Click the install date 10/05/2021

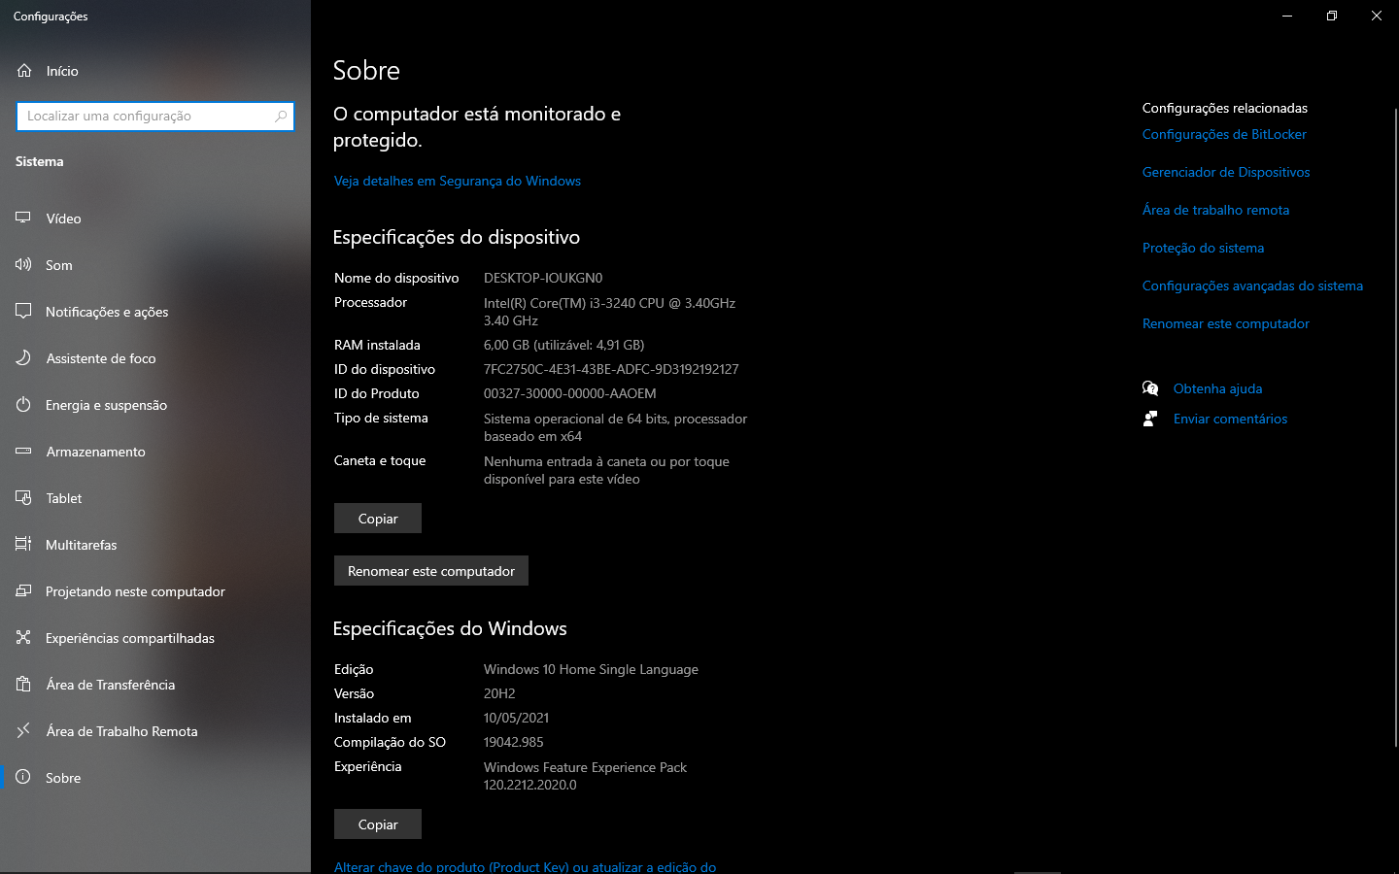pos(516,718)
